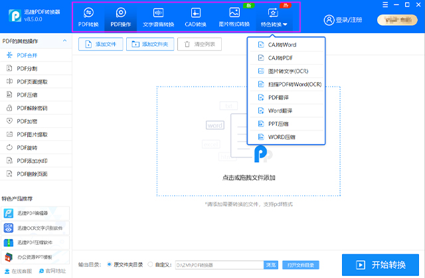
Task: Open 办公资源PPT模板 recommendation
Action: [x=35, y=257]
